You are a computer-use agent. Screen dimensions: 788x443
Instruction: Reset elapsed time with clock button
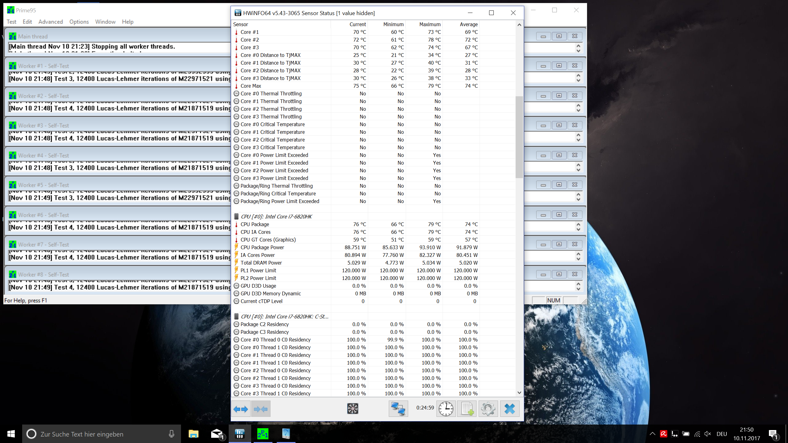coord(446,409)
